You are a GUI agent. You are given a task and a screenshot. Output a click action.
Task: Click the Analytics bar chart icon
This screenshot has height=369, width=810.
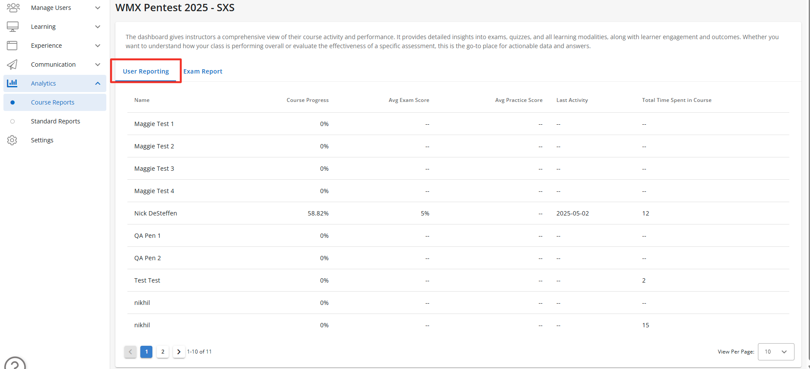tap(12, 83)
